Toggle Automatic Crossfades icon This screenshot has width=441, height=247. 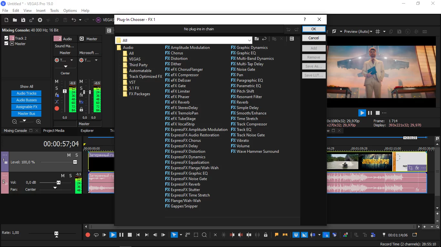tap(304, 235)
